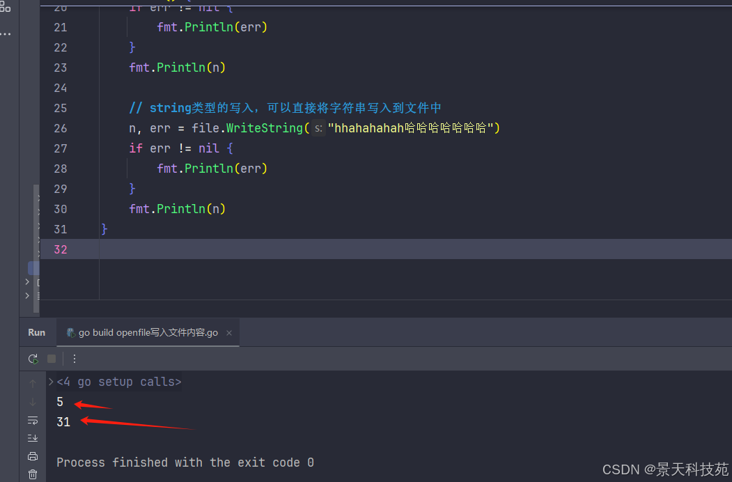Clear all console output with trash icon
The image size is (732, 482).
click(33, 474)
